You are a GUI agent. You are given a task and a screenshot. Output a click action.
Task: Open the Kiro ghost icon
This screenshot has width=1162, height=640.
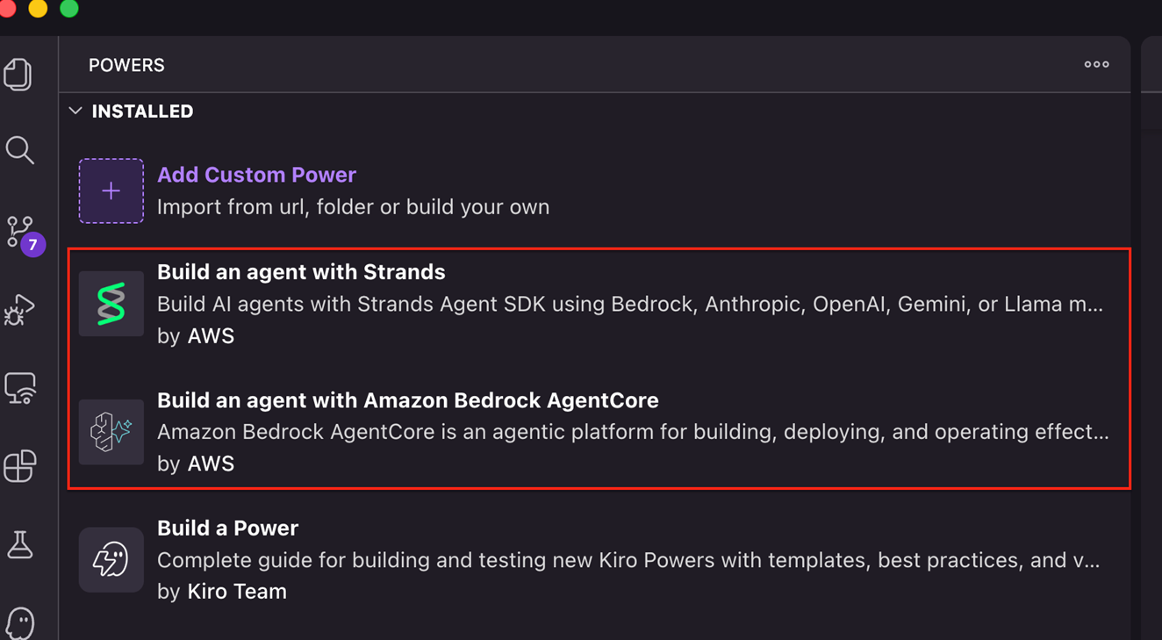(x=20, y=622)
